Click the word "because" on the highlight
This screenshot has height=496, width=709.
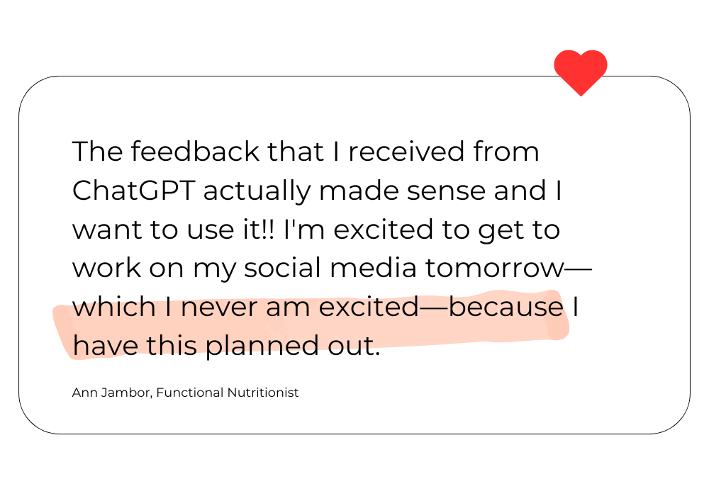tap(506, 308)
